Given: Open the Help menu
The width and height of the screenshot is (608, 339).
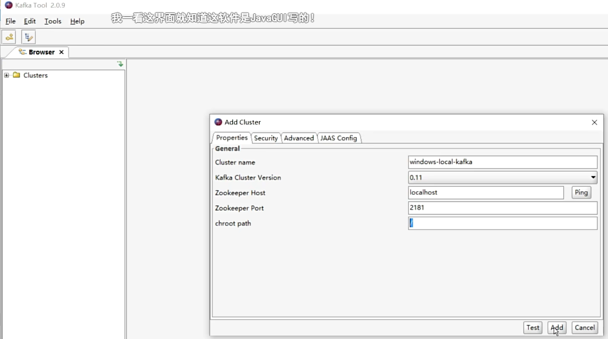Looking at the screenshot, I should click(x=77, y=21).
